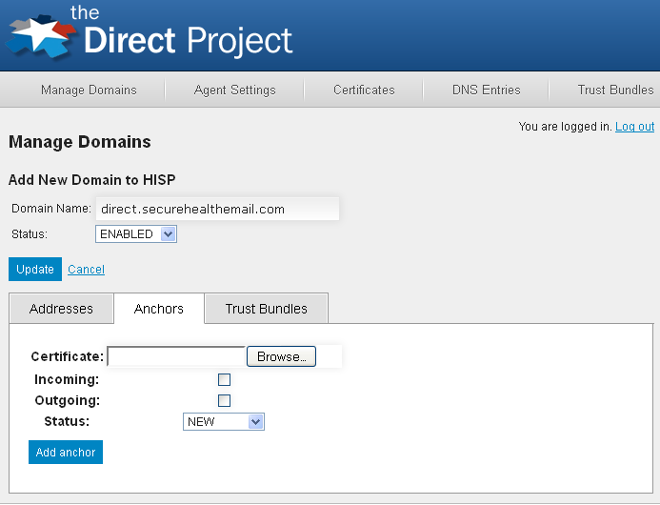Viewport: 660px width, 505px height.
Task: Click the Update button
Action: [x=35, y=269]
